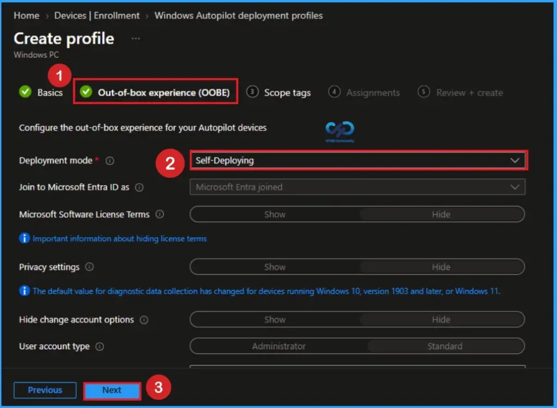Click the step 5 circle for Review + create

(x=423, y=92)
